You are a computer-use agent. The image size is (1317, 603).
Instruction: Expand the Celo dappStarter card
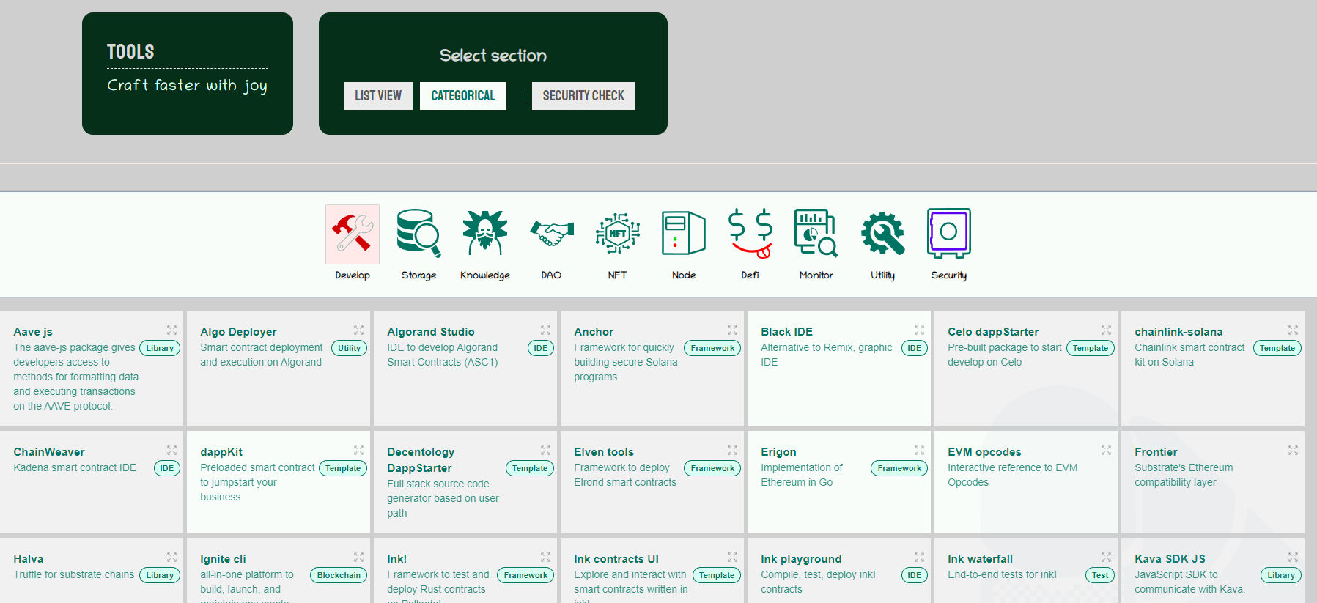click(1106, 330)
